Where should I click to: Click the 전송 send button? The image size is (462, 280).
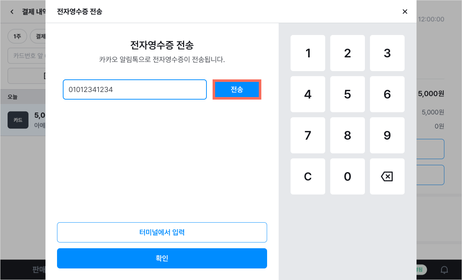237,89
